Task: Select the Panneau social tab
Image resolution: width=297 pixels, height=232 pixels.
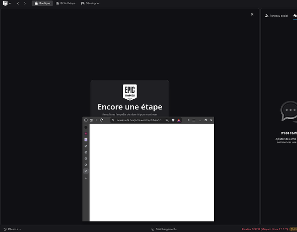Action: [x=277, y=16]
